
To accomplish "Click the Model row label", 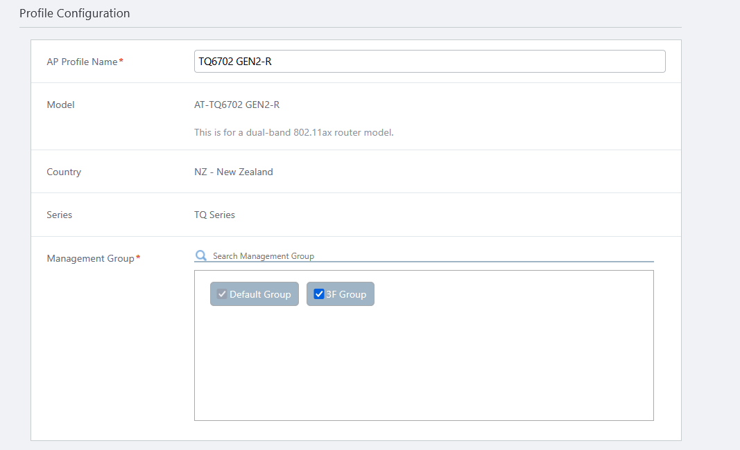I will coord(60,105).
